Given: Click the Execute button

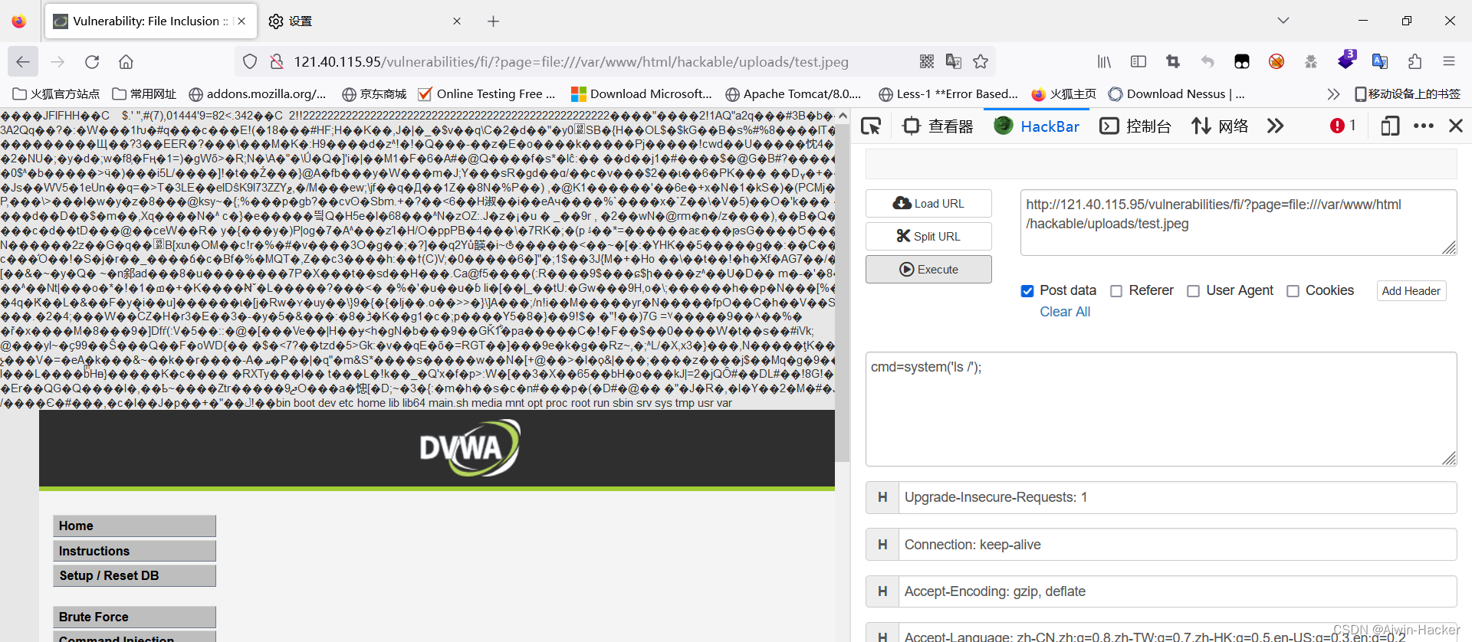Looking at the screenshot, I should [928, 269].
